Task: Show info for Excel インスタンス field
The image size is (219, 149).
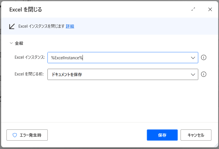Action: [x=204, y=58]
